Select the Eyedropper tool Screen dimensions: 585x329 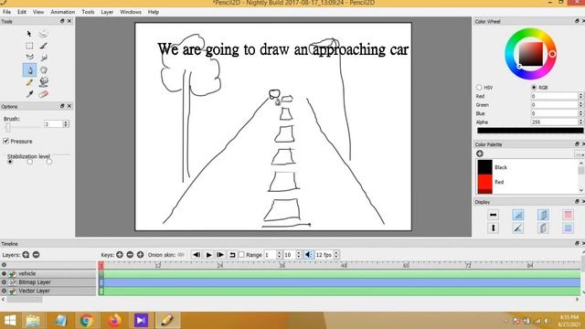[29, 94]
